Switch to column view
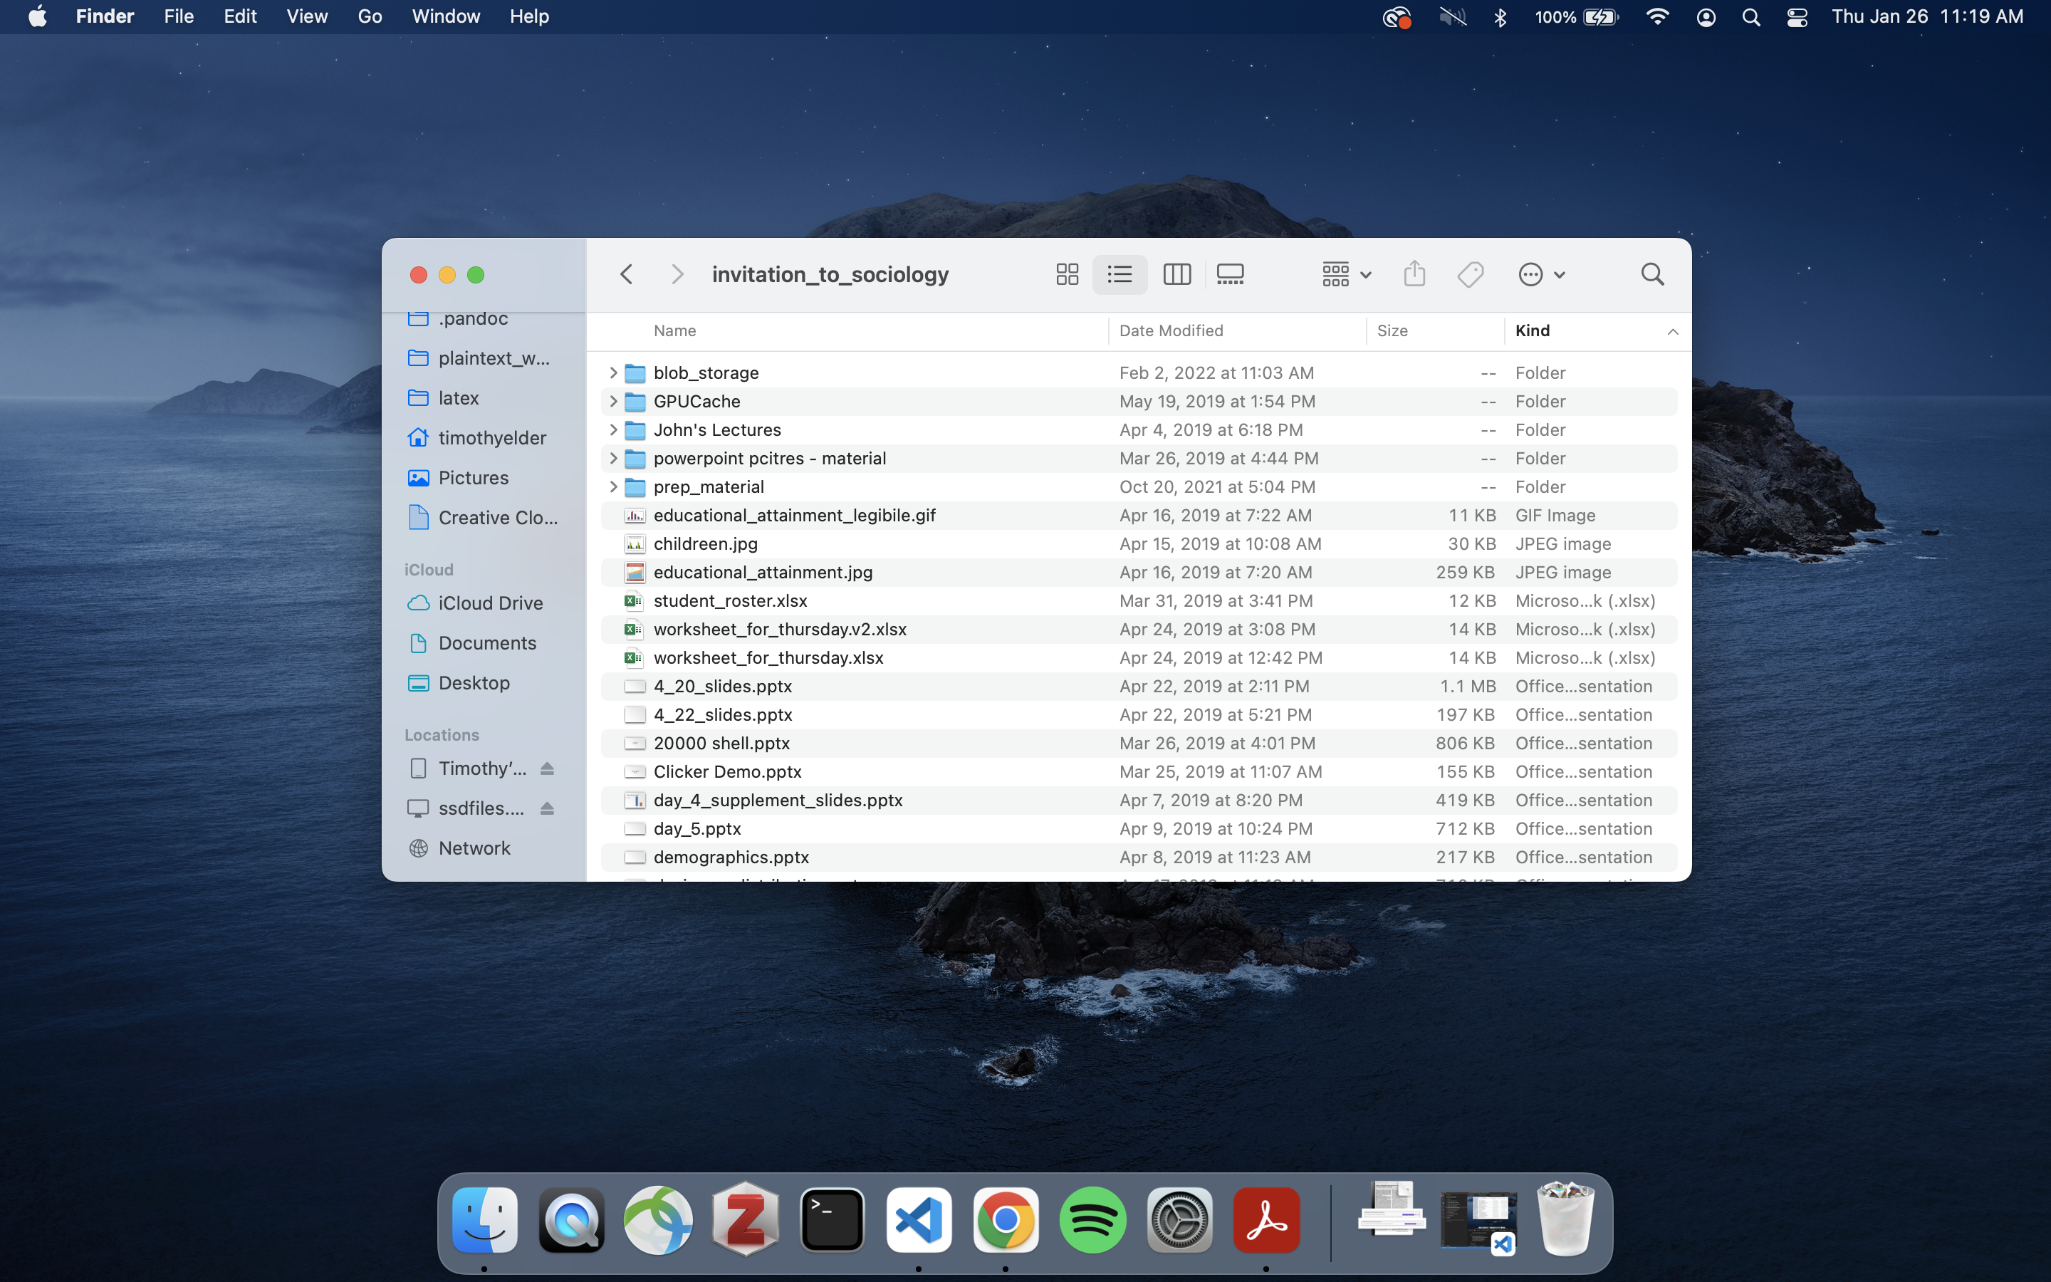Image resolution: width=2051 pixels, height=1282 pixels. tap(1176, 274)
